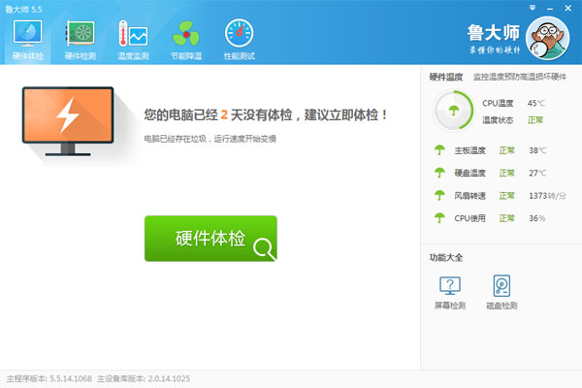The height and width of the screenshot is (388, 582).
Task: Open the 温度监测 thermometer icon
Action: (x=133, y=33)
